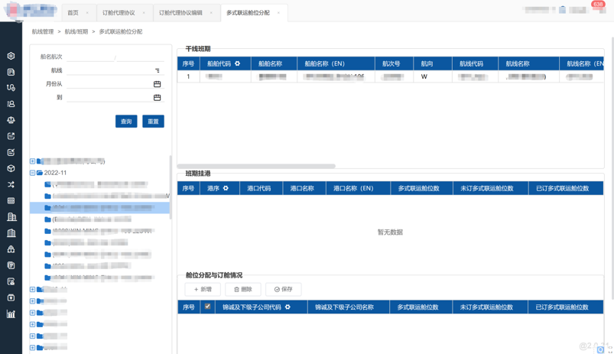Click the 船名航次 input field
Screen dimensions: 614x354
coord(90,57)
